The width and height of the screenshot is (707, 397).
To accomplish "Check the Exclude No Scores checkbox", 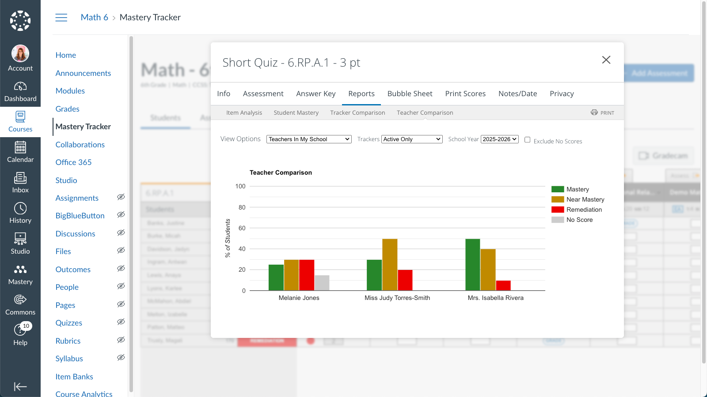I will (527, 140).
